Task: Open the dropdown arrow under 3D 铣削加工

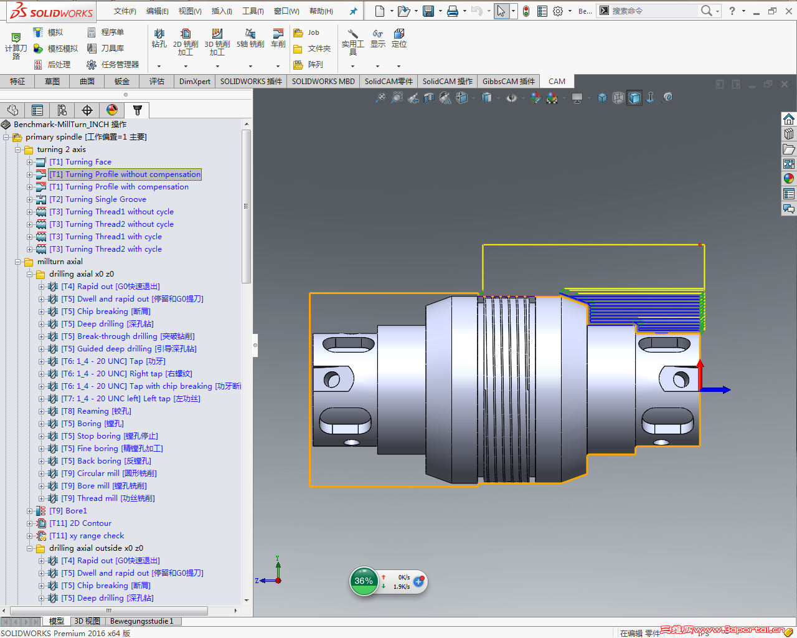Action: pos(217,66)
